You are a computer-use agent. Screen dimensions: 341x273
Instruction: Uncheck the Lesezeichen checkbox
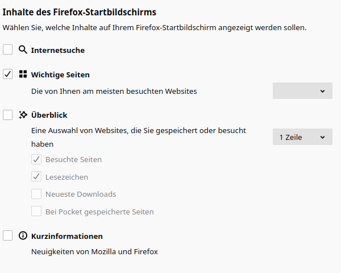(36, 177)
